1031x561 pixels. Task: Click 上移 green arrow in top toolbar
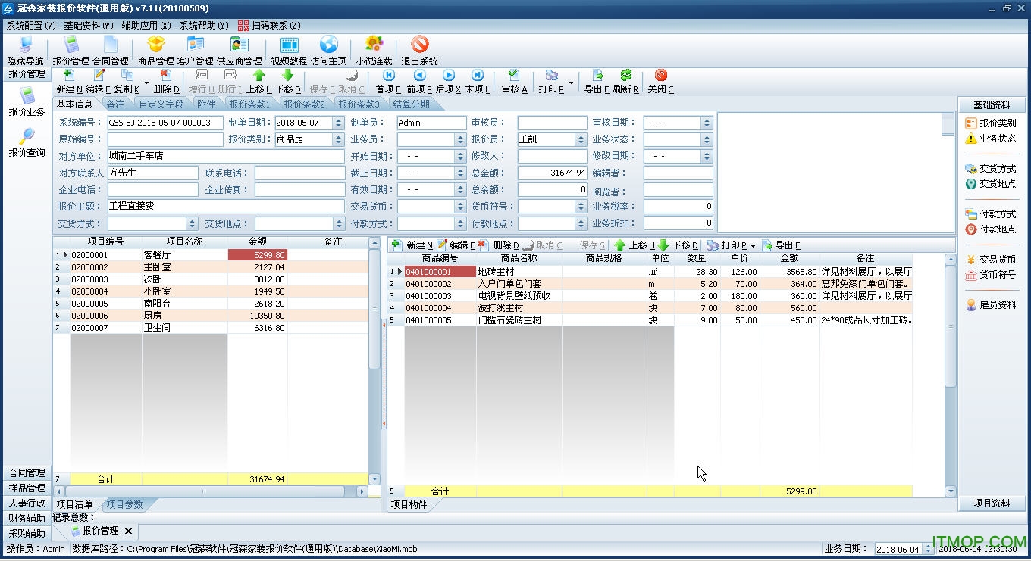259,81
